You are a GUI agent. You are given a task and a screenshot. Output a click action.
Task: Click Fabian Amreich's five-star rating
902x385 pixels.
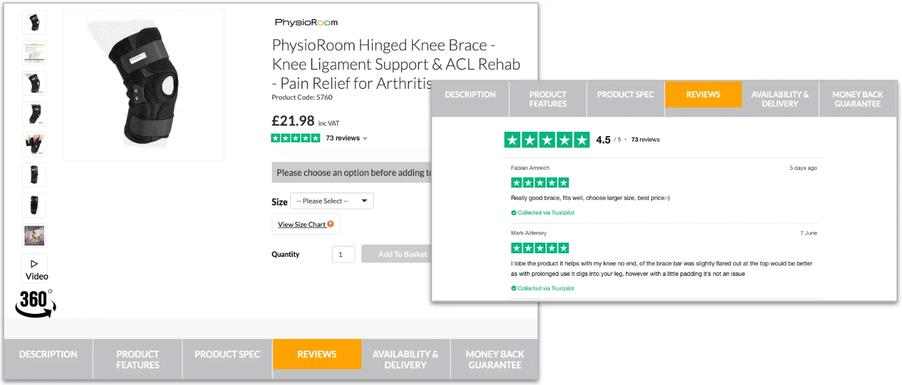pyautogui.click(x=539, y=183)
